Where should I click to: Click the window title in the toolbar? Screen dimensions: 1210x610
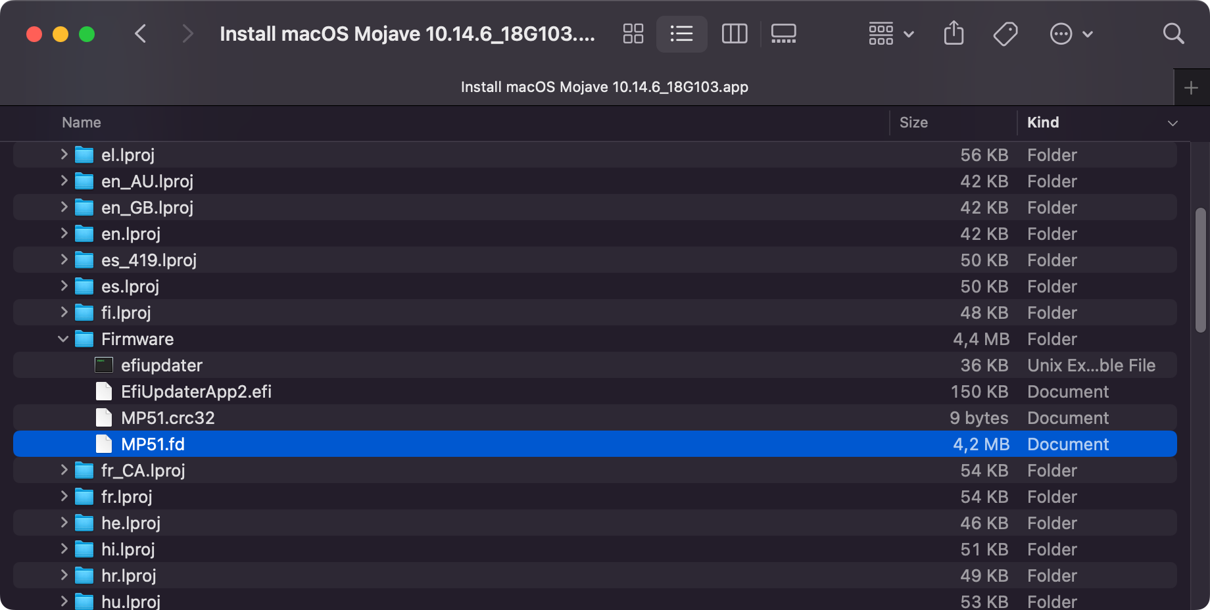point(407,34)
